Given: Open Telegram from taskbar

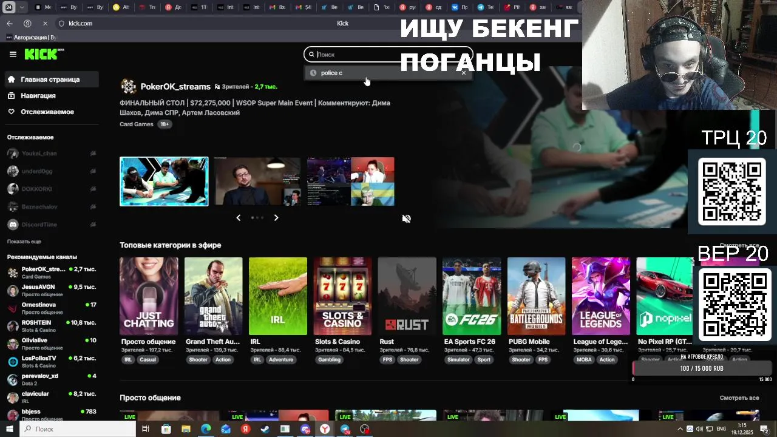Looking at the screenshot, I should 345,429.
